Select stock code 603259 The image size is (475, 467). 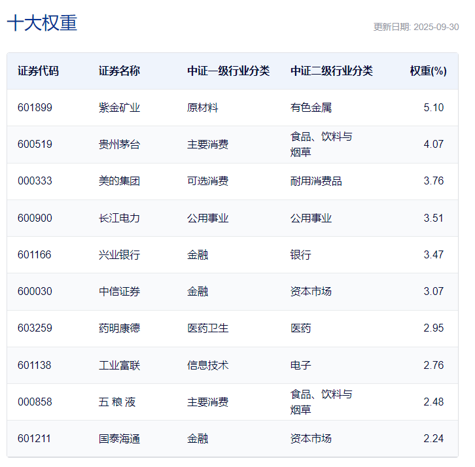pos(35,328)
